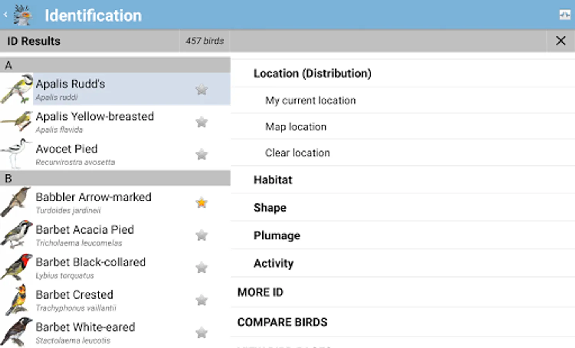Expand the Habitat filter section
The height and width of the screenshot is (348, 575).
273,180
